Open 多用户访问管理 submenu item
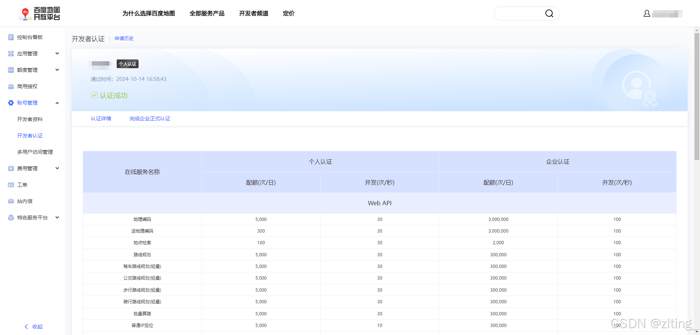700x335 pixels. (x=35, y=152)
